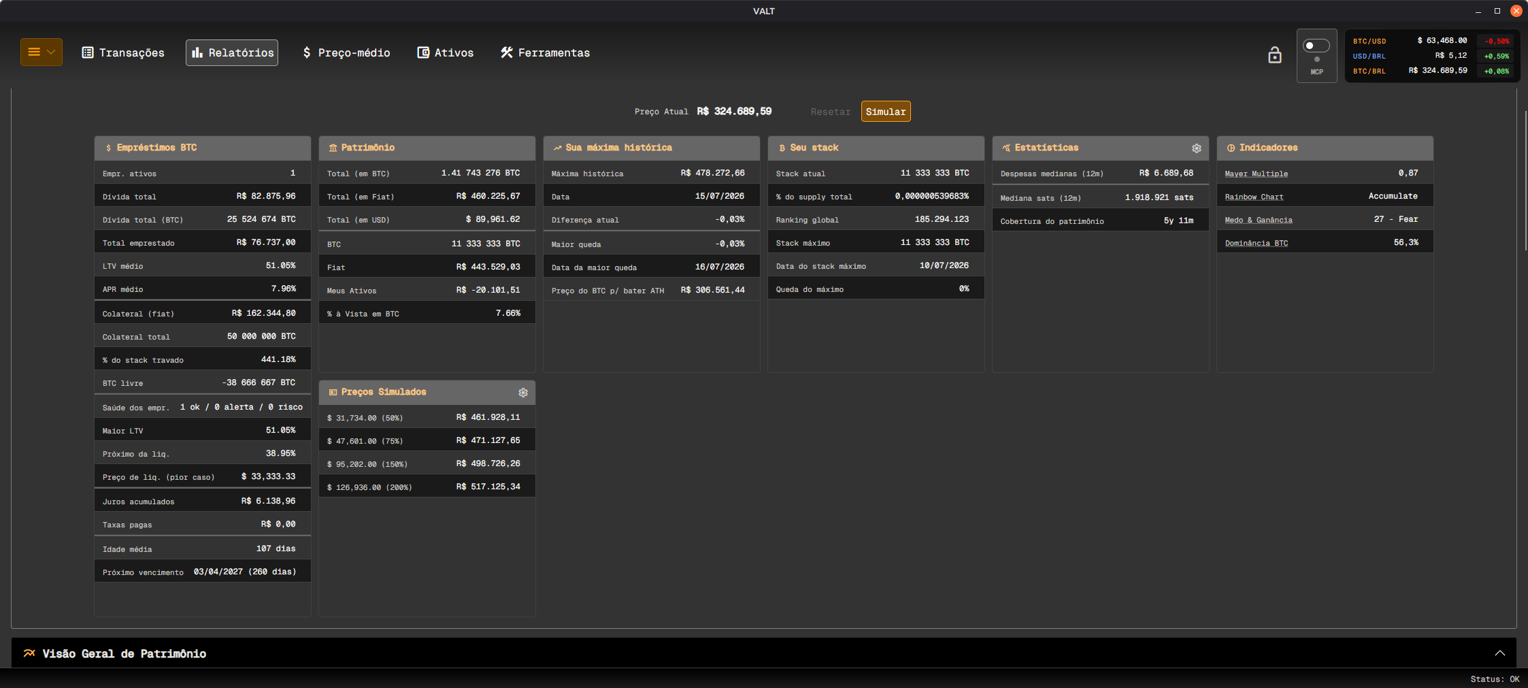Click the Idade média value 107 dias
Viewport: 1528px width, 688px height.
coord(276,548)
